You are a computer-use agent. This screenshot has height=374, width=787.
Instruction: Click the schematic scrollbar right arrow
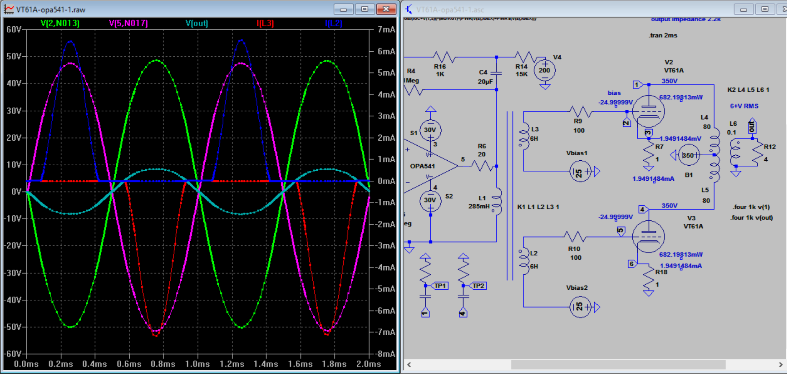[780, 364]
